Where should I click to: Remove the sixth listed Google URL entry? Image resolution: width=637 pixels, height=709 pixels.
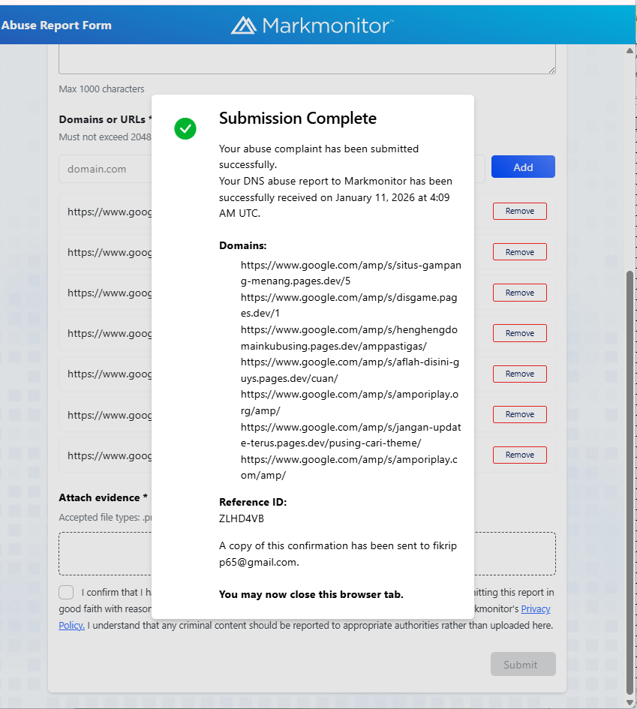[x=519, y=414]
